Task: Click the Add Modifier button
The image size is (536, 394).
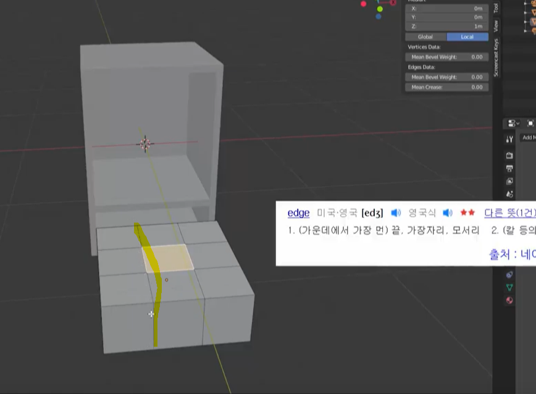Action: pyautogui.click(x=528, y=137)
